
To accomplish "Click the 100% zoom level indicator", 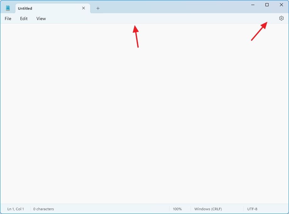I will click(177, 209).
